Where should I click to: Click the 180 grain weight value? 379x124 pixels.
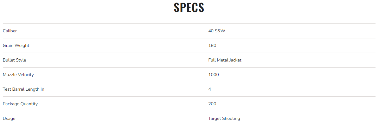[212, 45]
